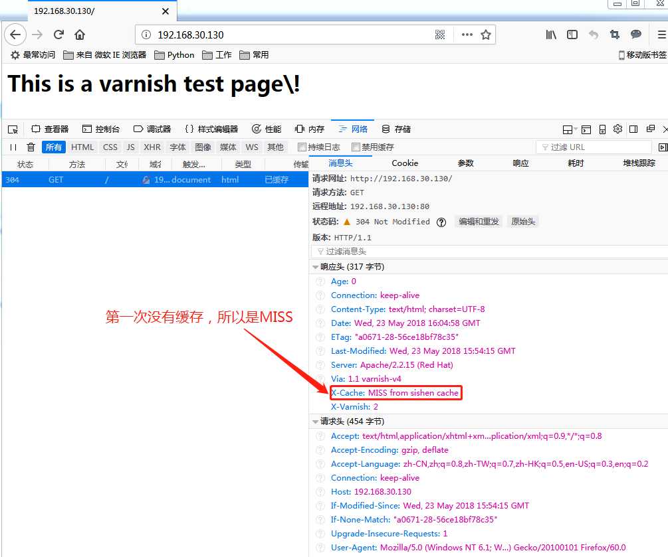Select the 网络 tab
The height and width of the screenshot is (557, 668).
pos(353,129)
